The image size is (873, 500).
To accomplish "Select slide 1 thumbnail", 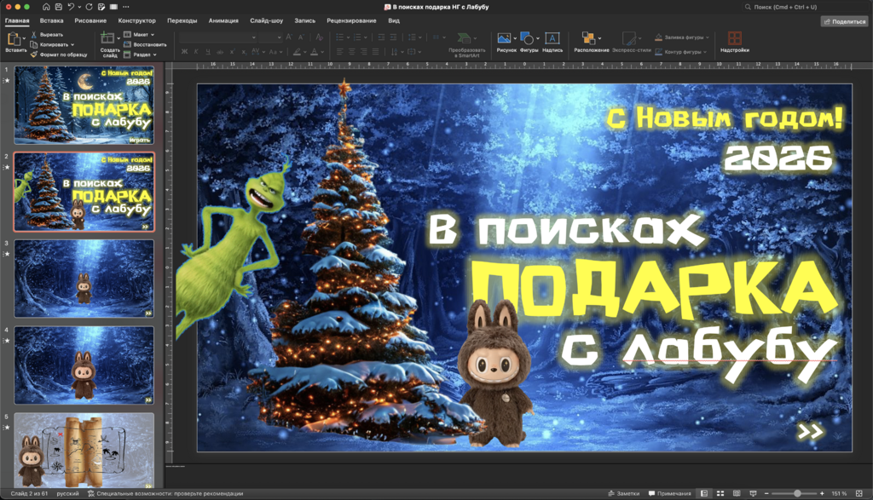I will point(84,106).
